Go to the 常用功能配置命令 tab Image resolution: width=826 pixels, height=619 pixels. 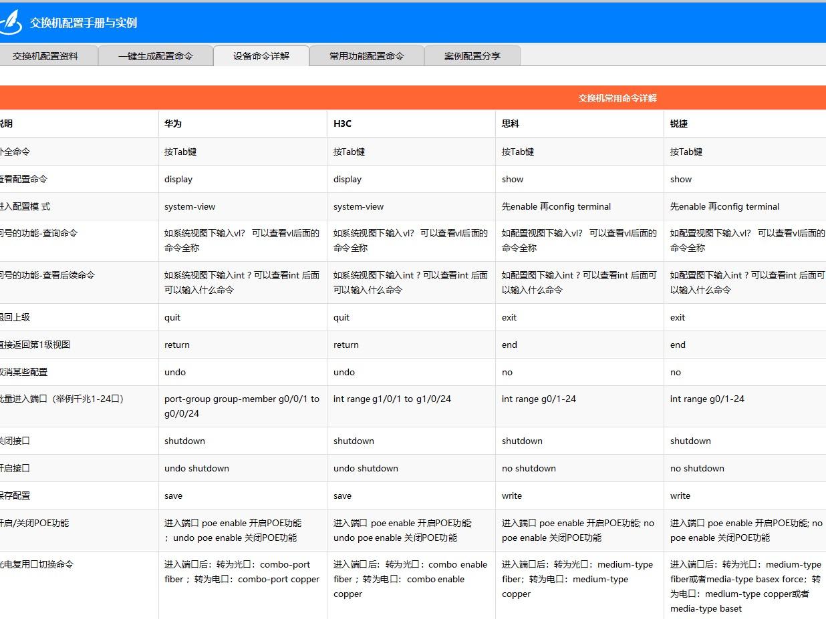[366, 56]
